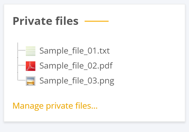189x132 pixels.
Task: Click the yellow accent line beside heading
Action: 97,21
